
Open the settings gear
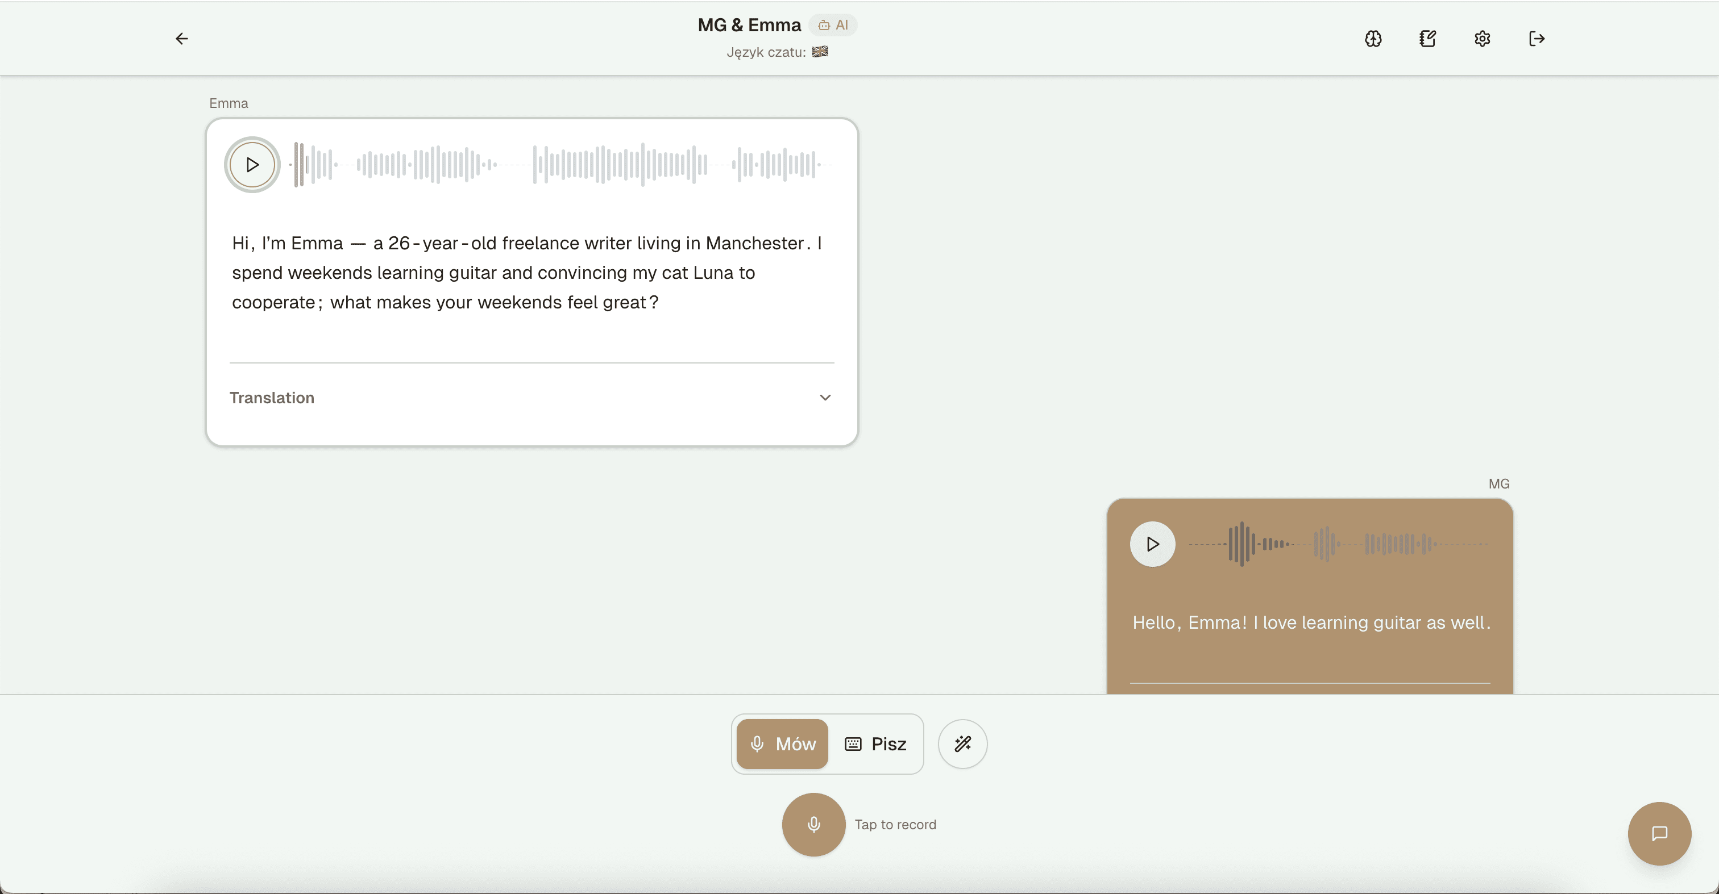[x=1482, y=38]
